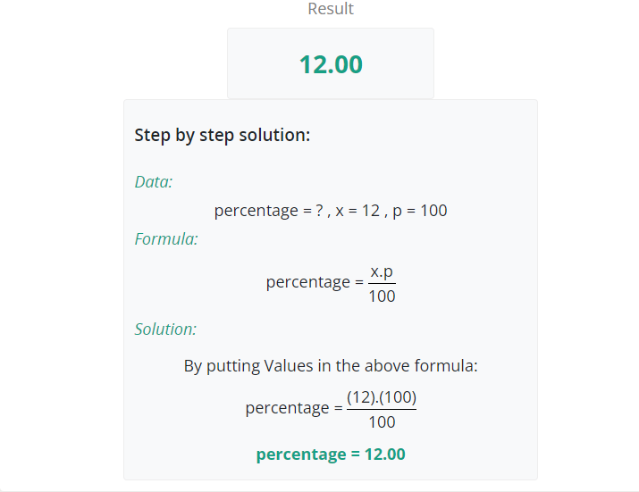The image size is (639, 492).
Task: Select the large green 12.00 result value
Action: pos(331,64)
